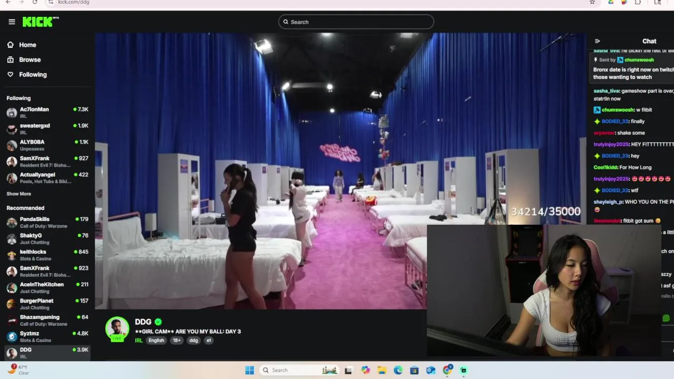Open Microsoft Store from taskbar

pyautogui.click(x=414, y=370)
